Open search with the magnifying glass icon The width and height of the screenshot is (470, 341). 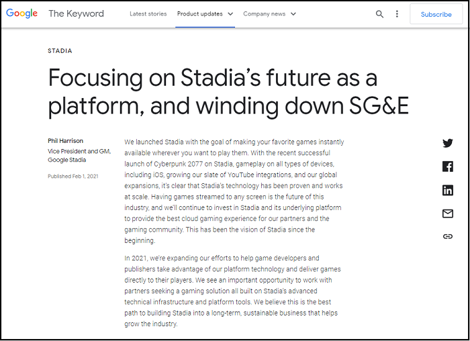point(380,14)
